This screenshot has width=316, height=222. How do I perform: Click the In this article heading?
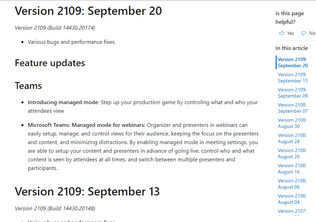(292, 48)
